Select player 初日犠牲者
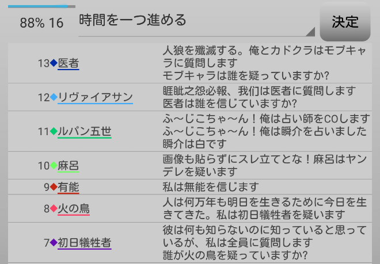 85,242
